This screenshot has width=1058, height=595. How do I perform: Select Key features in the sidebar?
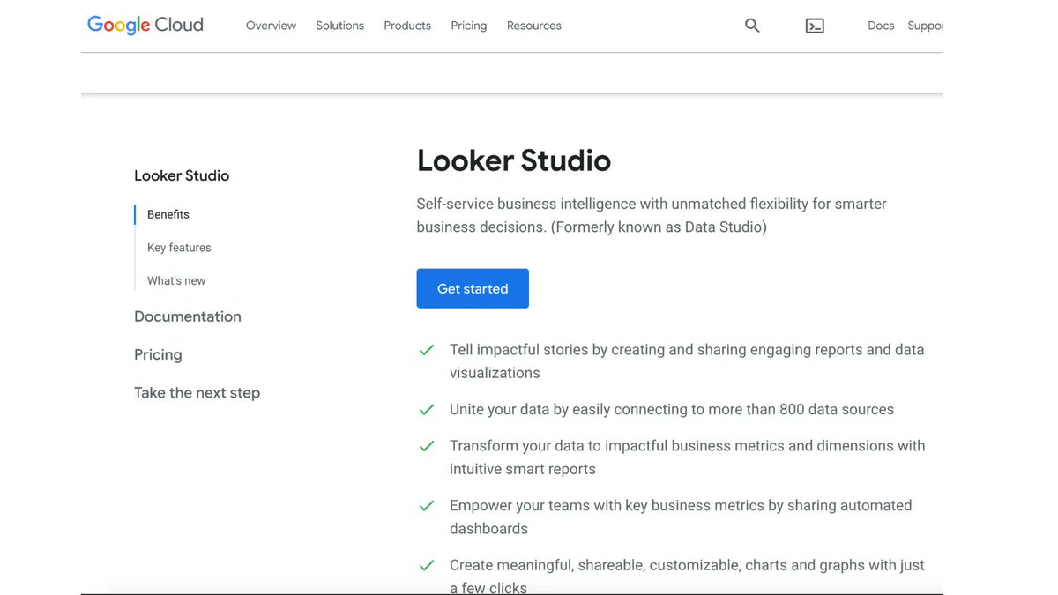click(x=179, y=247)
